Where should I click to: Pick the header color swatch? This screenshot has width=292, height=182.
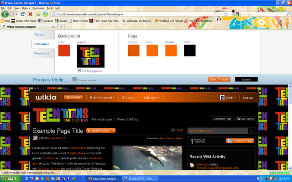coord(171,51)
